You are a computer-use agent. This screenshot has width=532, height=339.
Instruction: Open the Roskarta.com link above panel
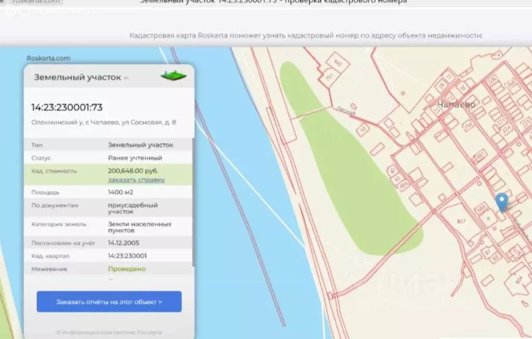(x=48, y=58)
